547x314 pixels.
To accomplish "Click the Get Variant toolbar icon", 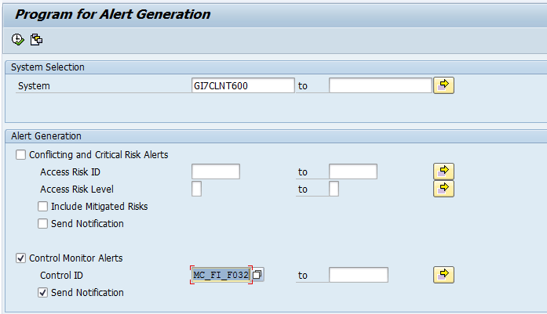I will 36,39.
